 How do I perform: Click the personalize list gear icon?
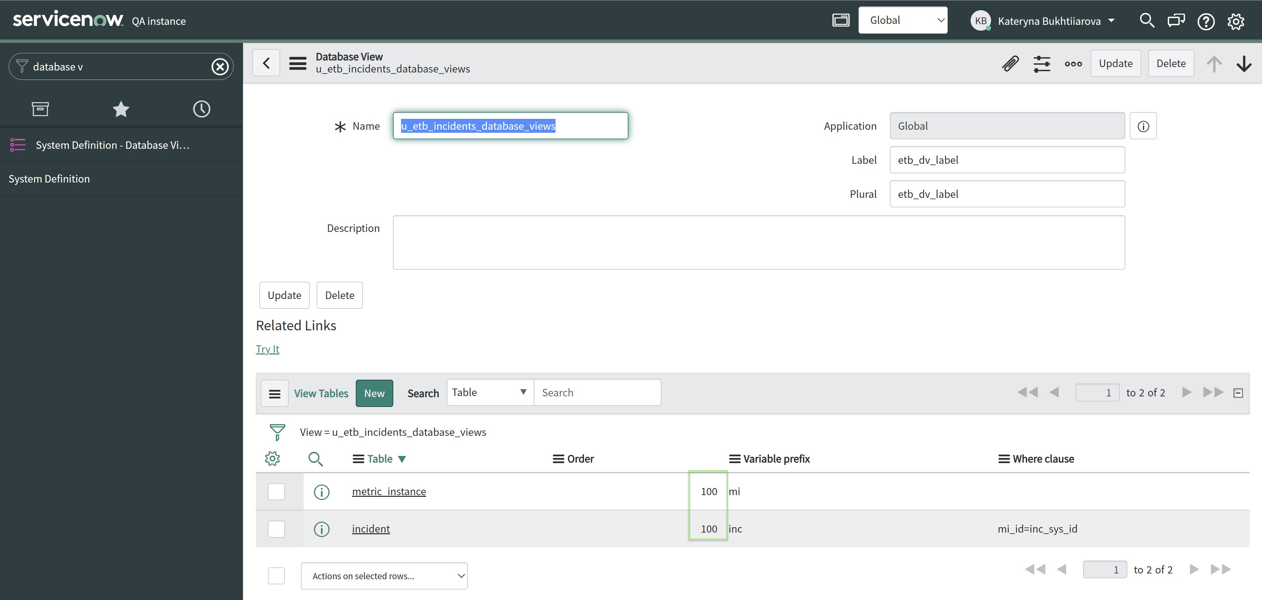pyautogui.click(x=272, y=459)
